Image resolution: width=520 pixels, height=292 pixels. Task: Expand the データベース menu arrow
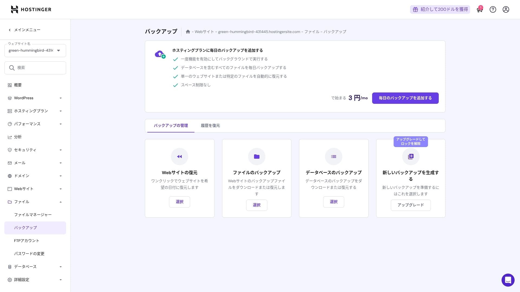point(61,267)
